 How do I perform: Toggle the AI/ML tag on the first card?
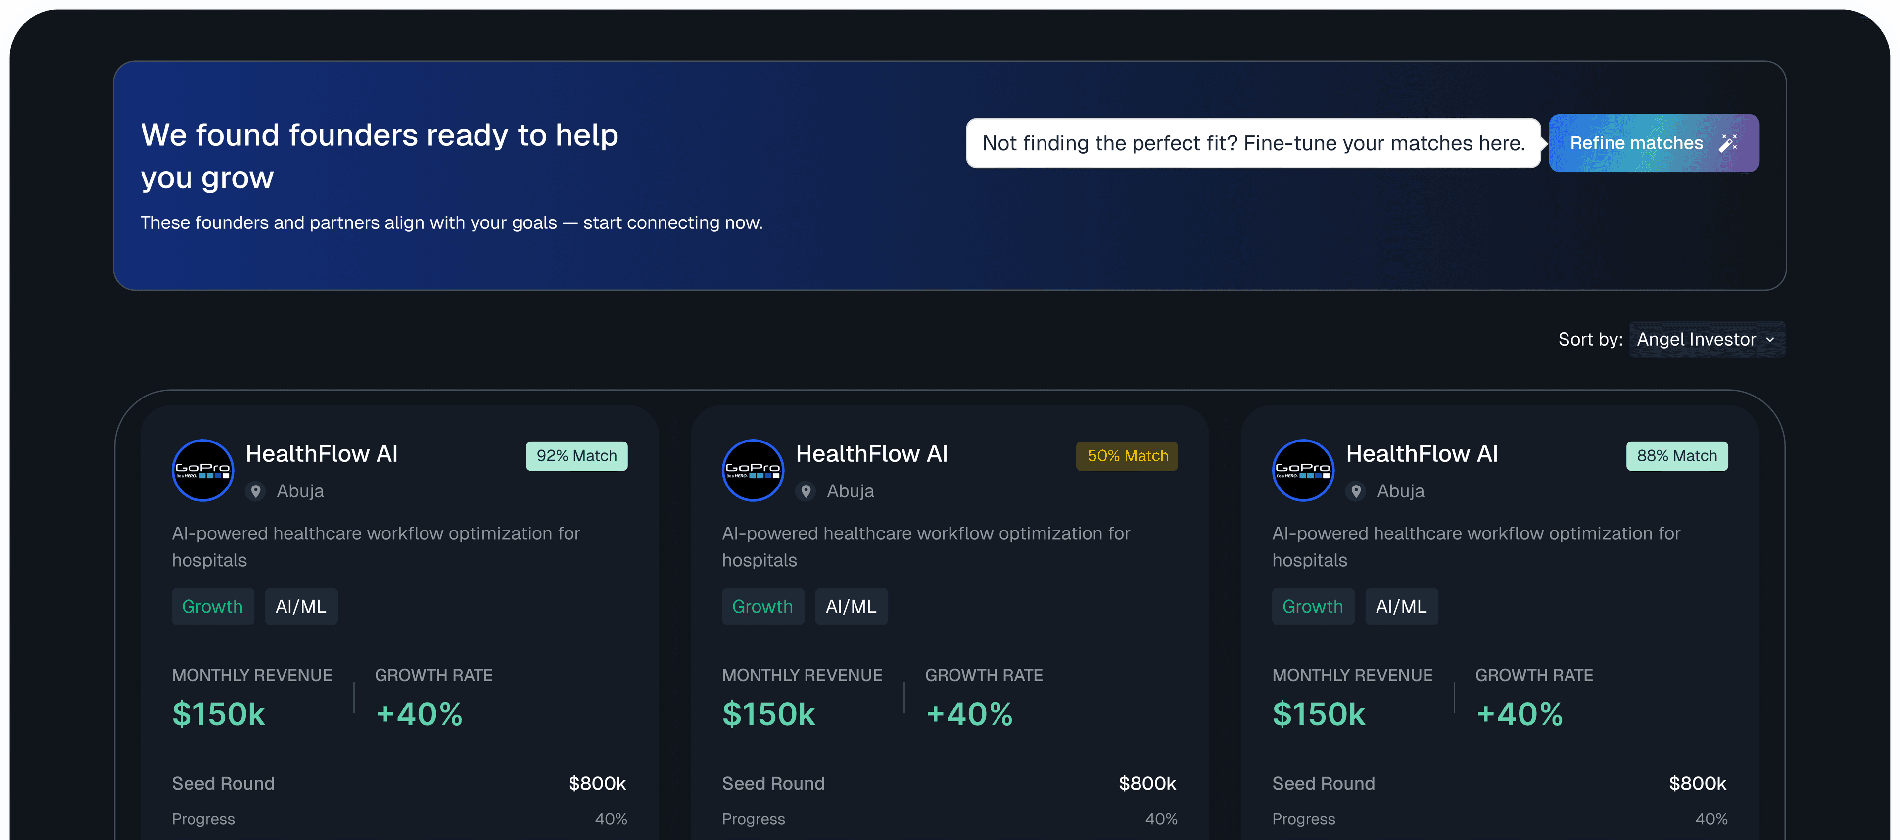tap(301, 606)
